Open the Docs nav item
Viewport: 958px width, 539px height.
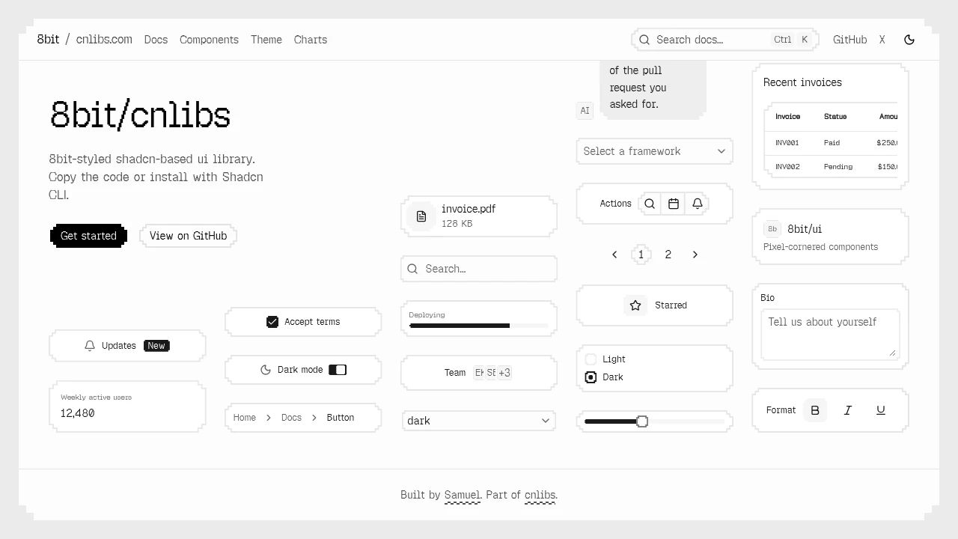156,40
